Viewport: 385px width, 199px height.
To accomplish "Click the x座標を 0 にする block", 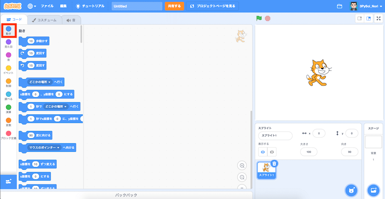I will click(35, 176).
